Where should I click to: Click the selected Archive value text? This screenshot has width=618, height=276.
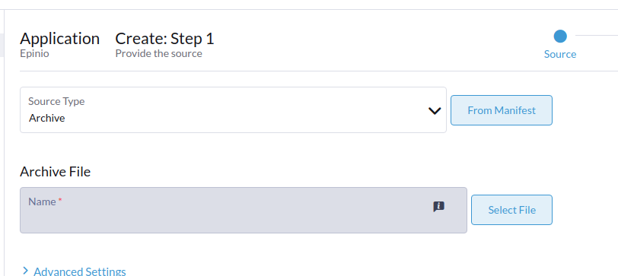pos(47,118)
